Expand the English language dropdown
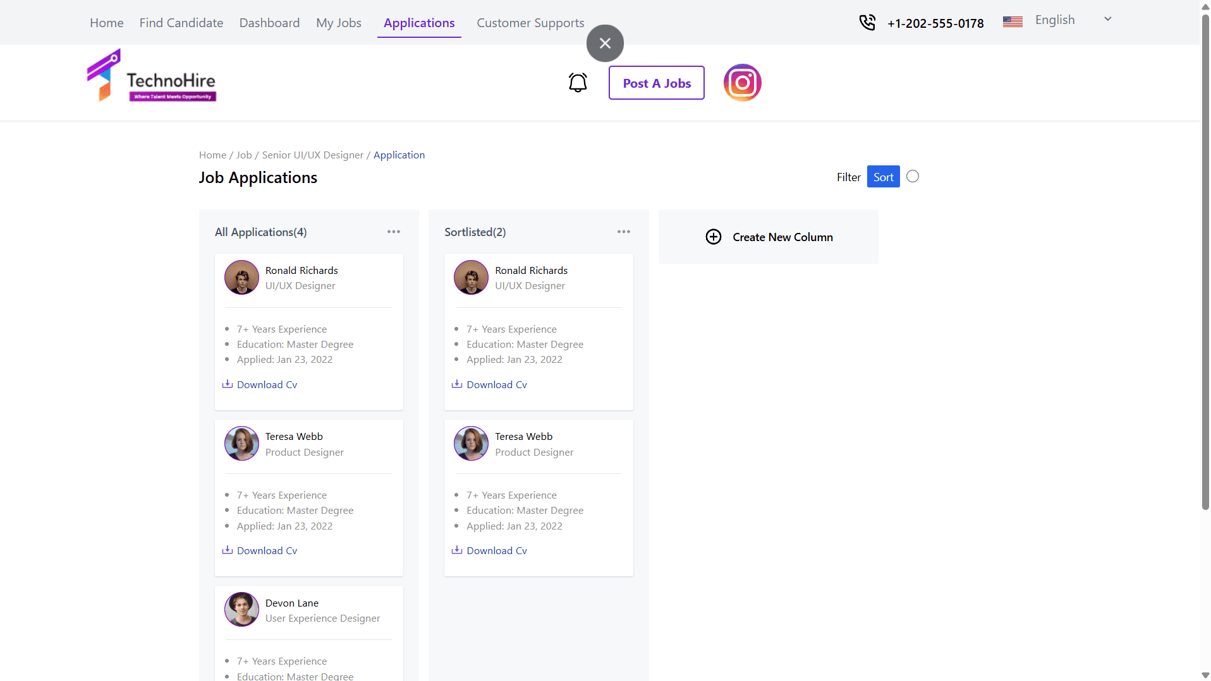The height and width of the screenshot is (681, 1211). pos(1073,20)
